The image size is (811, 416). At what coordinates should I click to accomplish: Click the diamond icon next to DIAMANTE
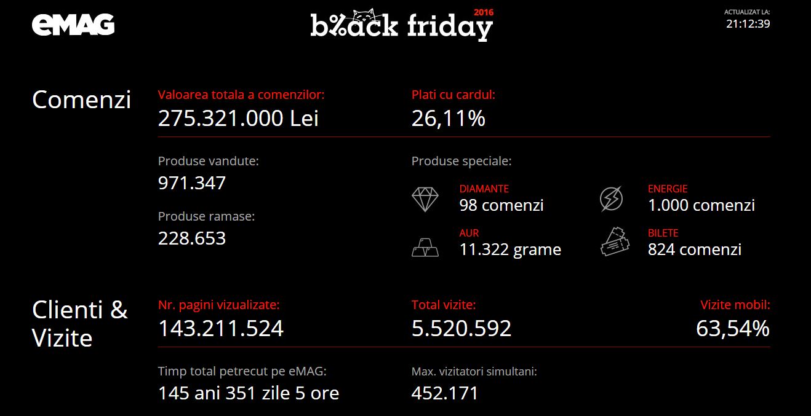point(425,198)
